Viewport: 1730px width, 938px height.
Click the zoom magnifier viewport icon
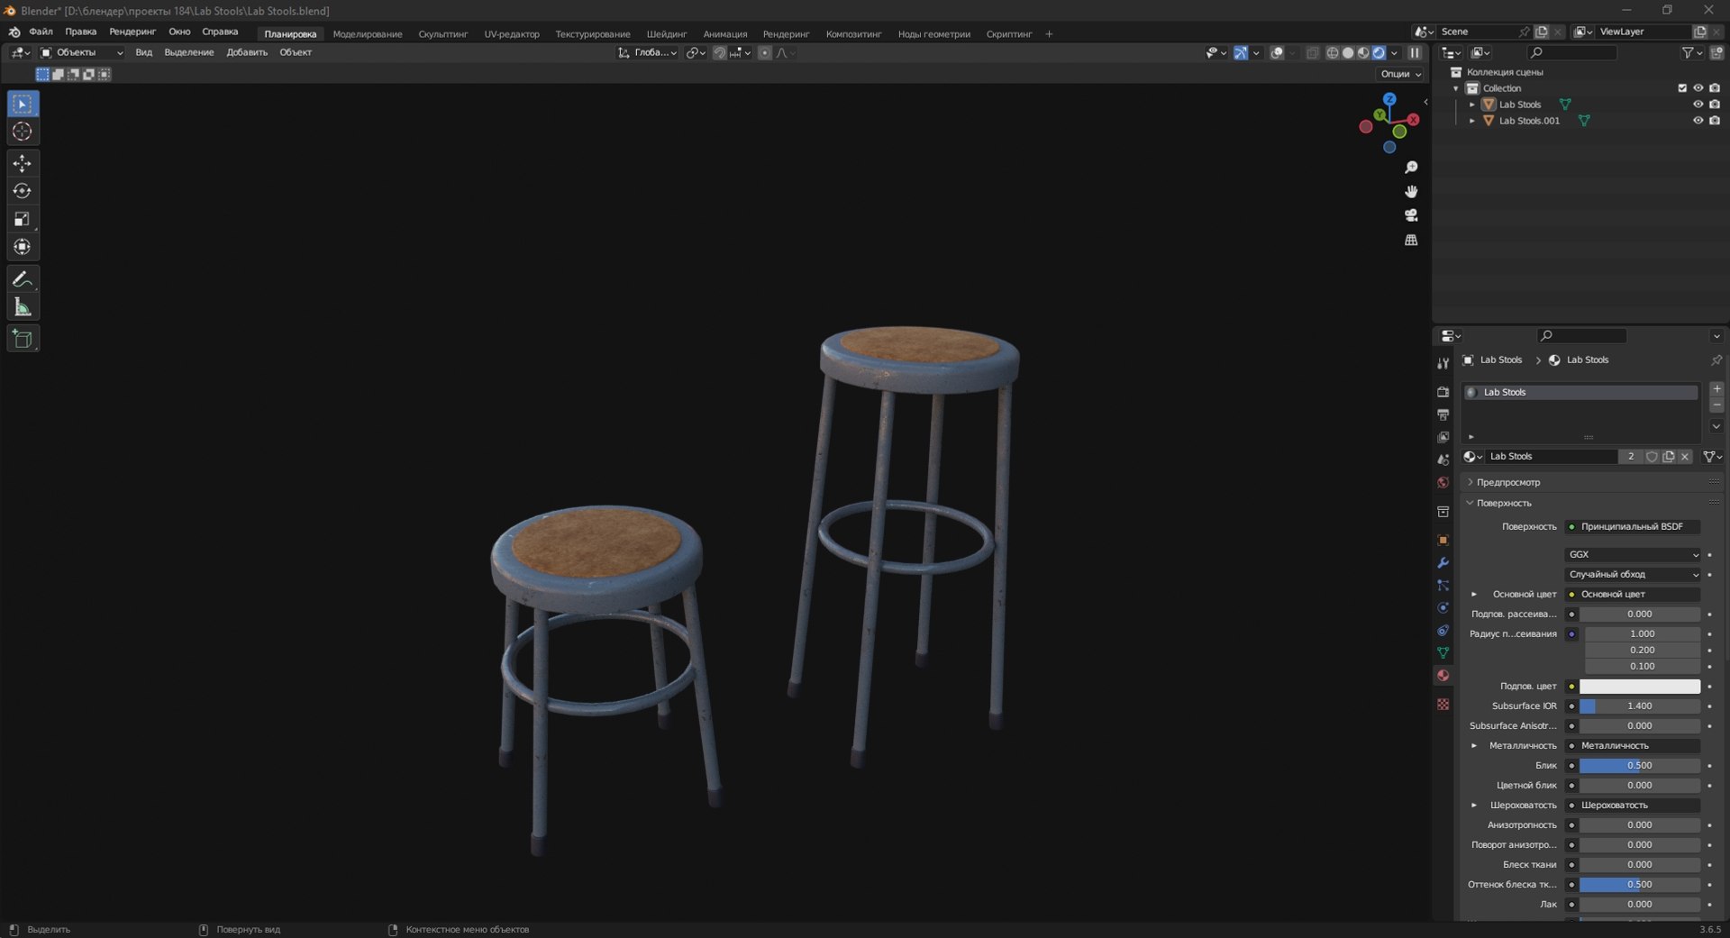(1411, 168)
